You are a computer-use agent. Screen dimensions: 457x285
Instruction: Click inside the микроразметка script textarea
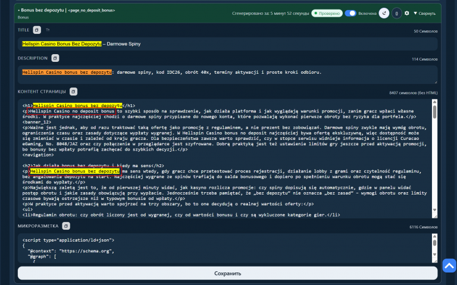click(x=225, y=248)
